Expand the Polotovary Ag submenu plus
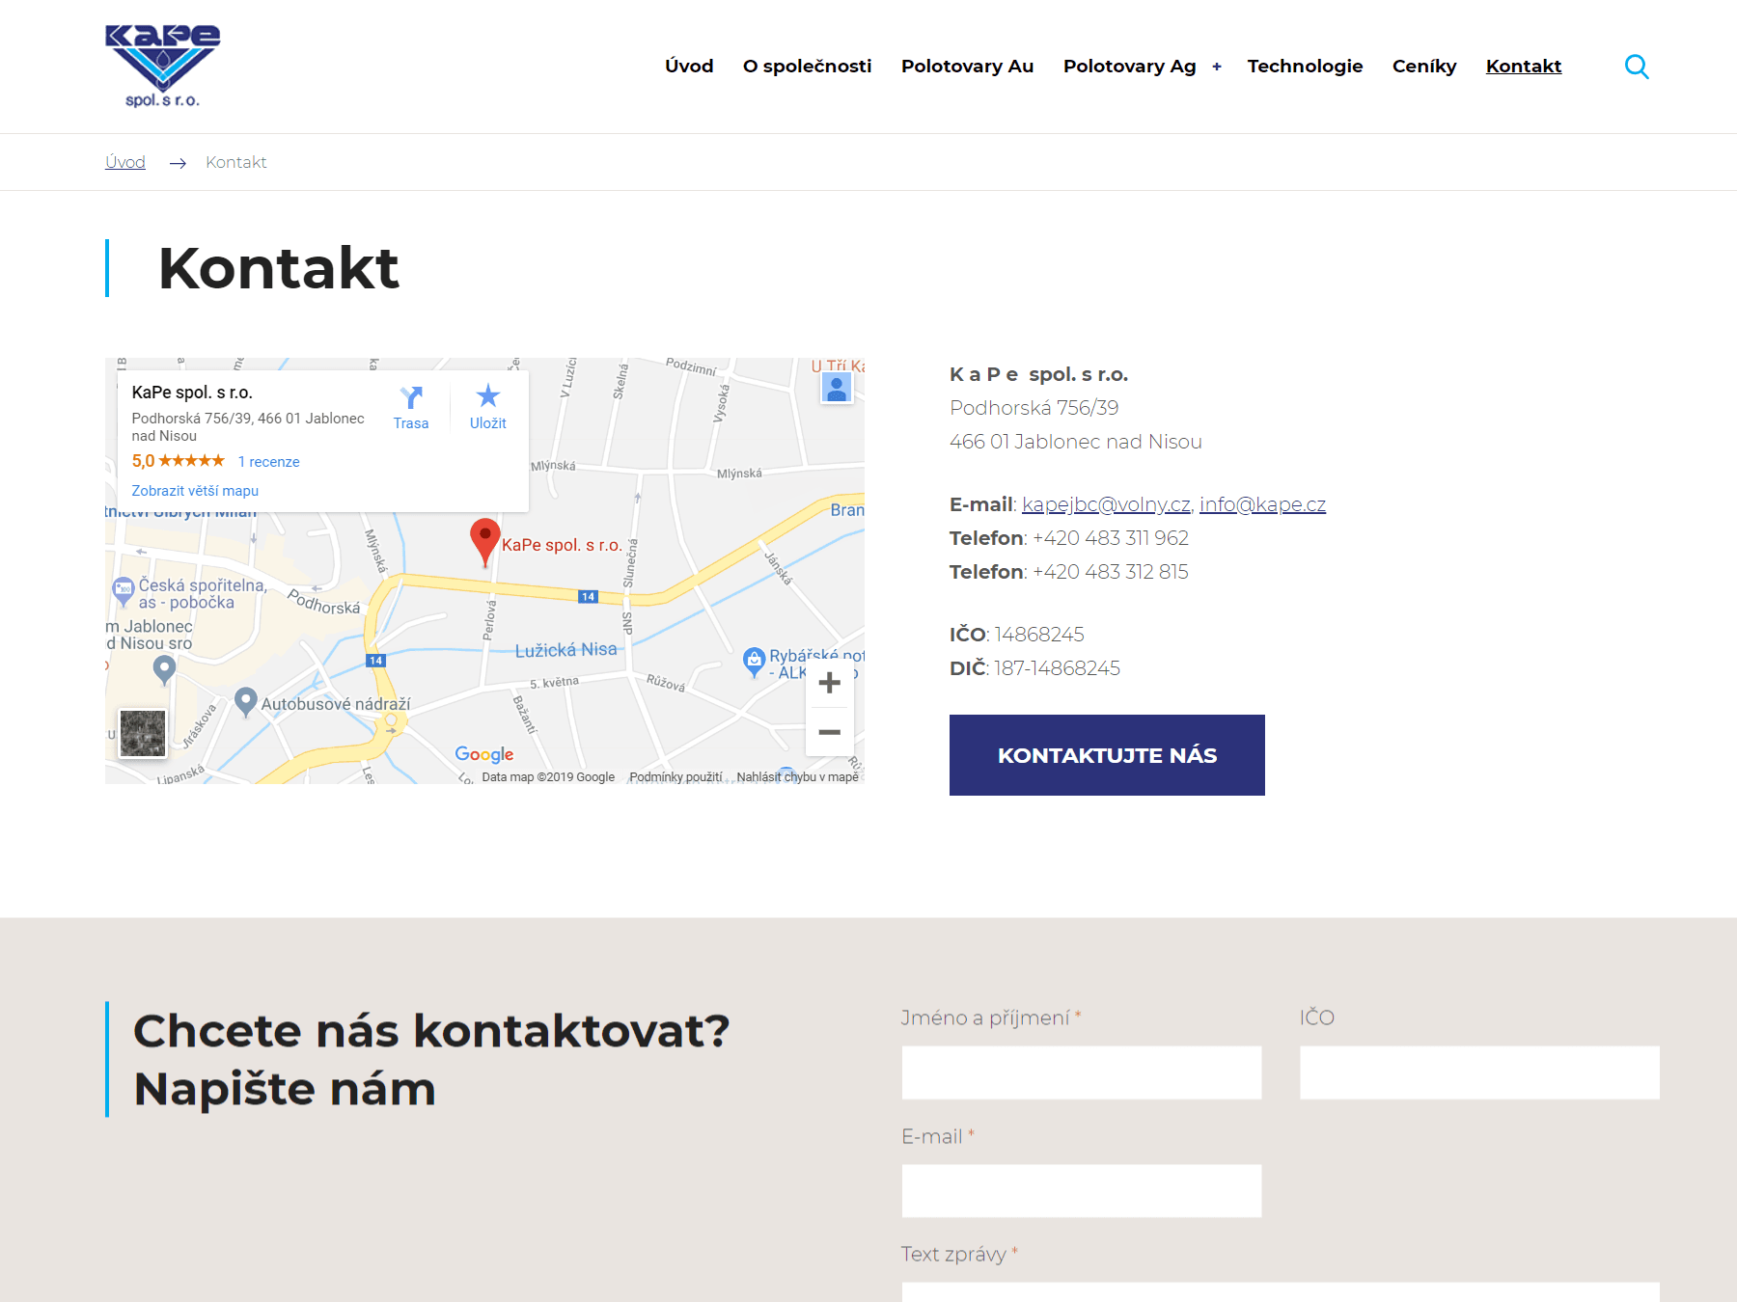 [x=1217, y=67]
